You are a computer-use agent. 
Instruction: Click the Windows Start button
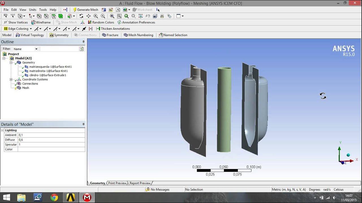click(x=7, y=197)
